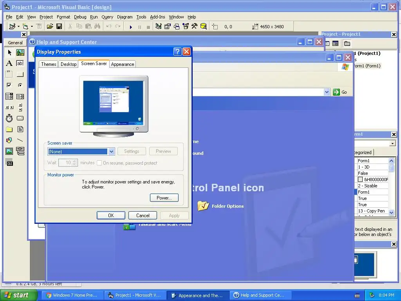This screenshot has height=301, width=401.
Task: Open address bar dropdown beside Go
Action: click(x=327, y=92)
